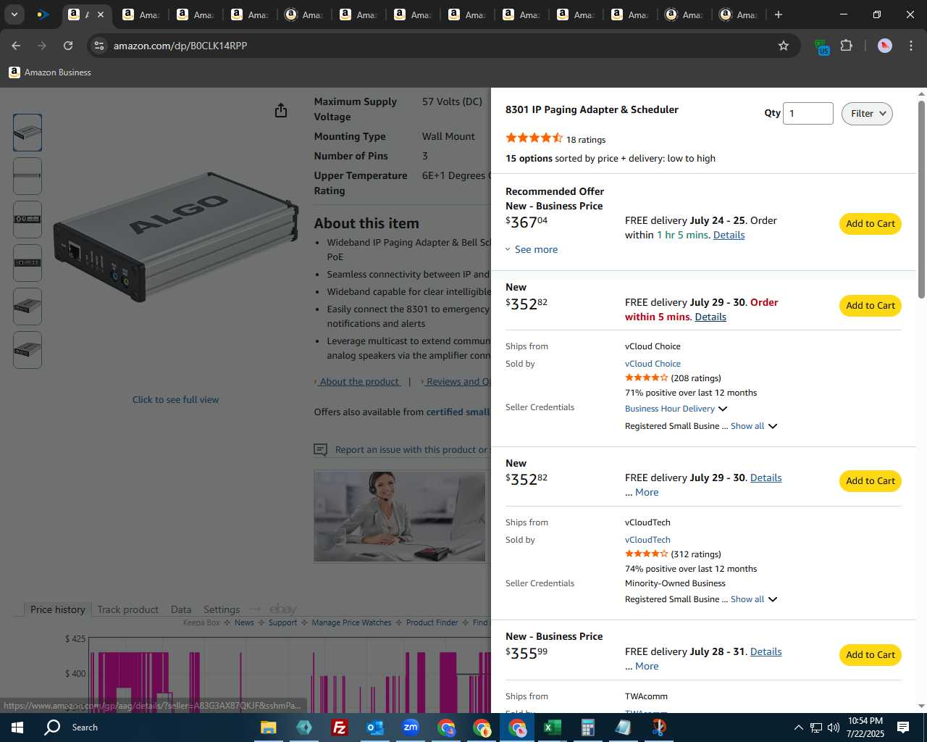Add the vCloudTech $352.82 offer to cart
The image size is (927, 742).
pos(871,480)
